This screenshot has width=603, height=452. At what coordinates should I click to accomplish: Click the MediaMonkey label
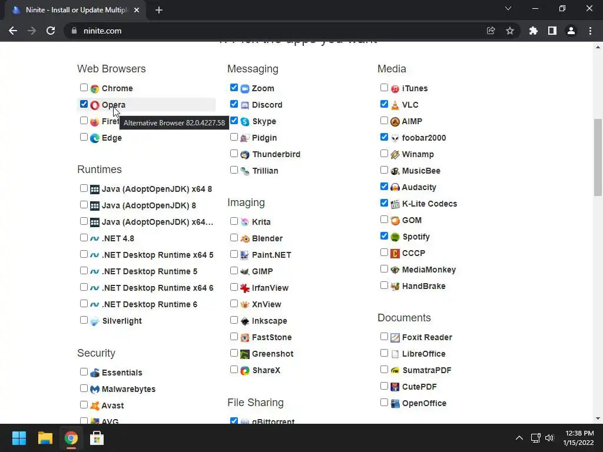(429, 270)
